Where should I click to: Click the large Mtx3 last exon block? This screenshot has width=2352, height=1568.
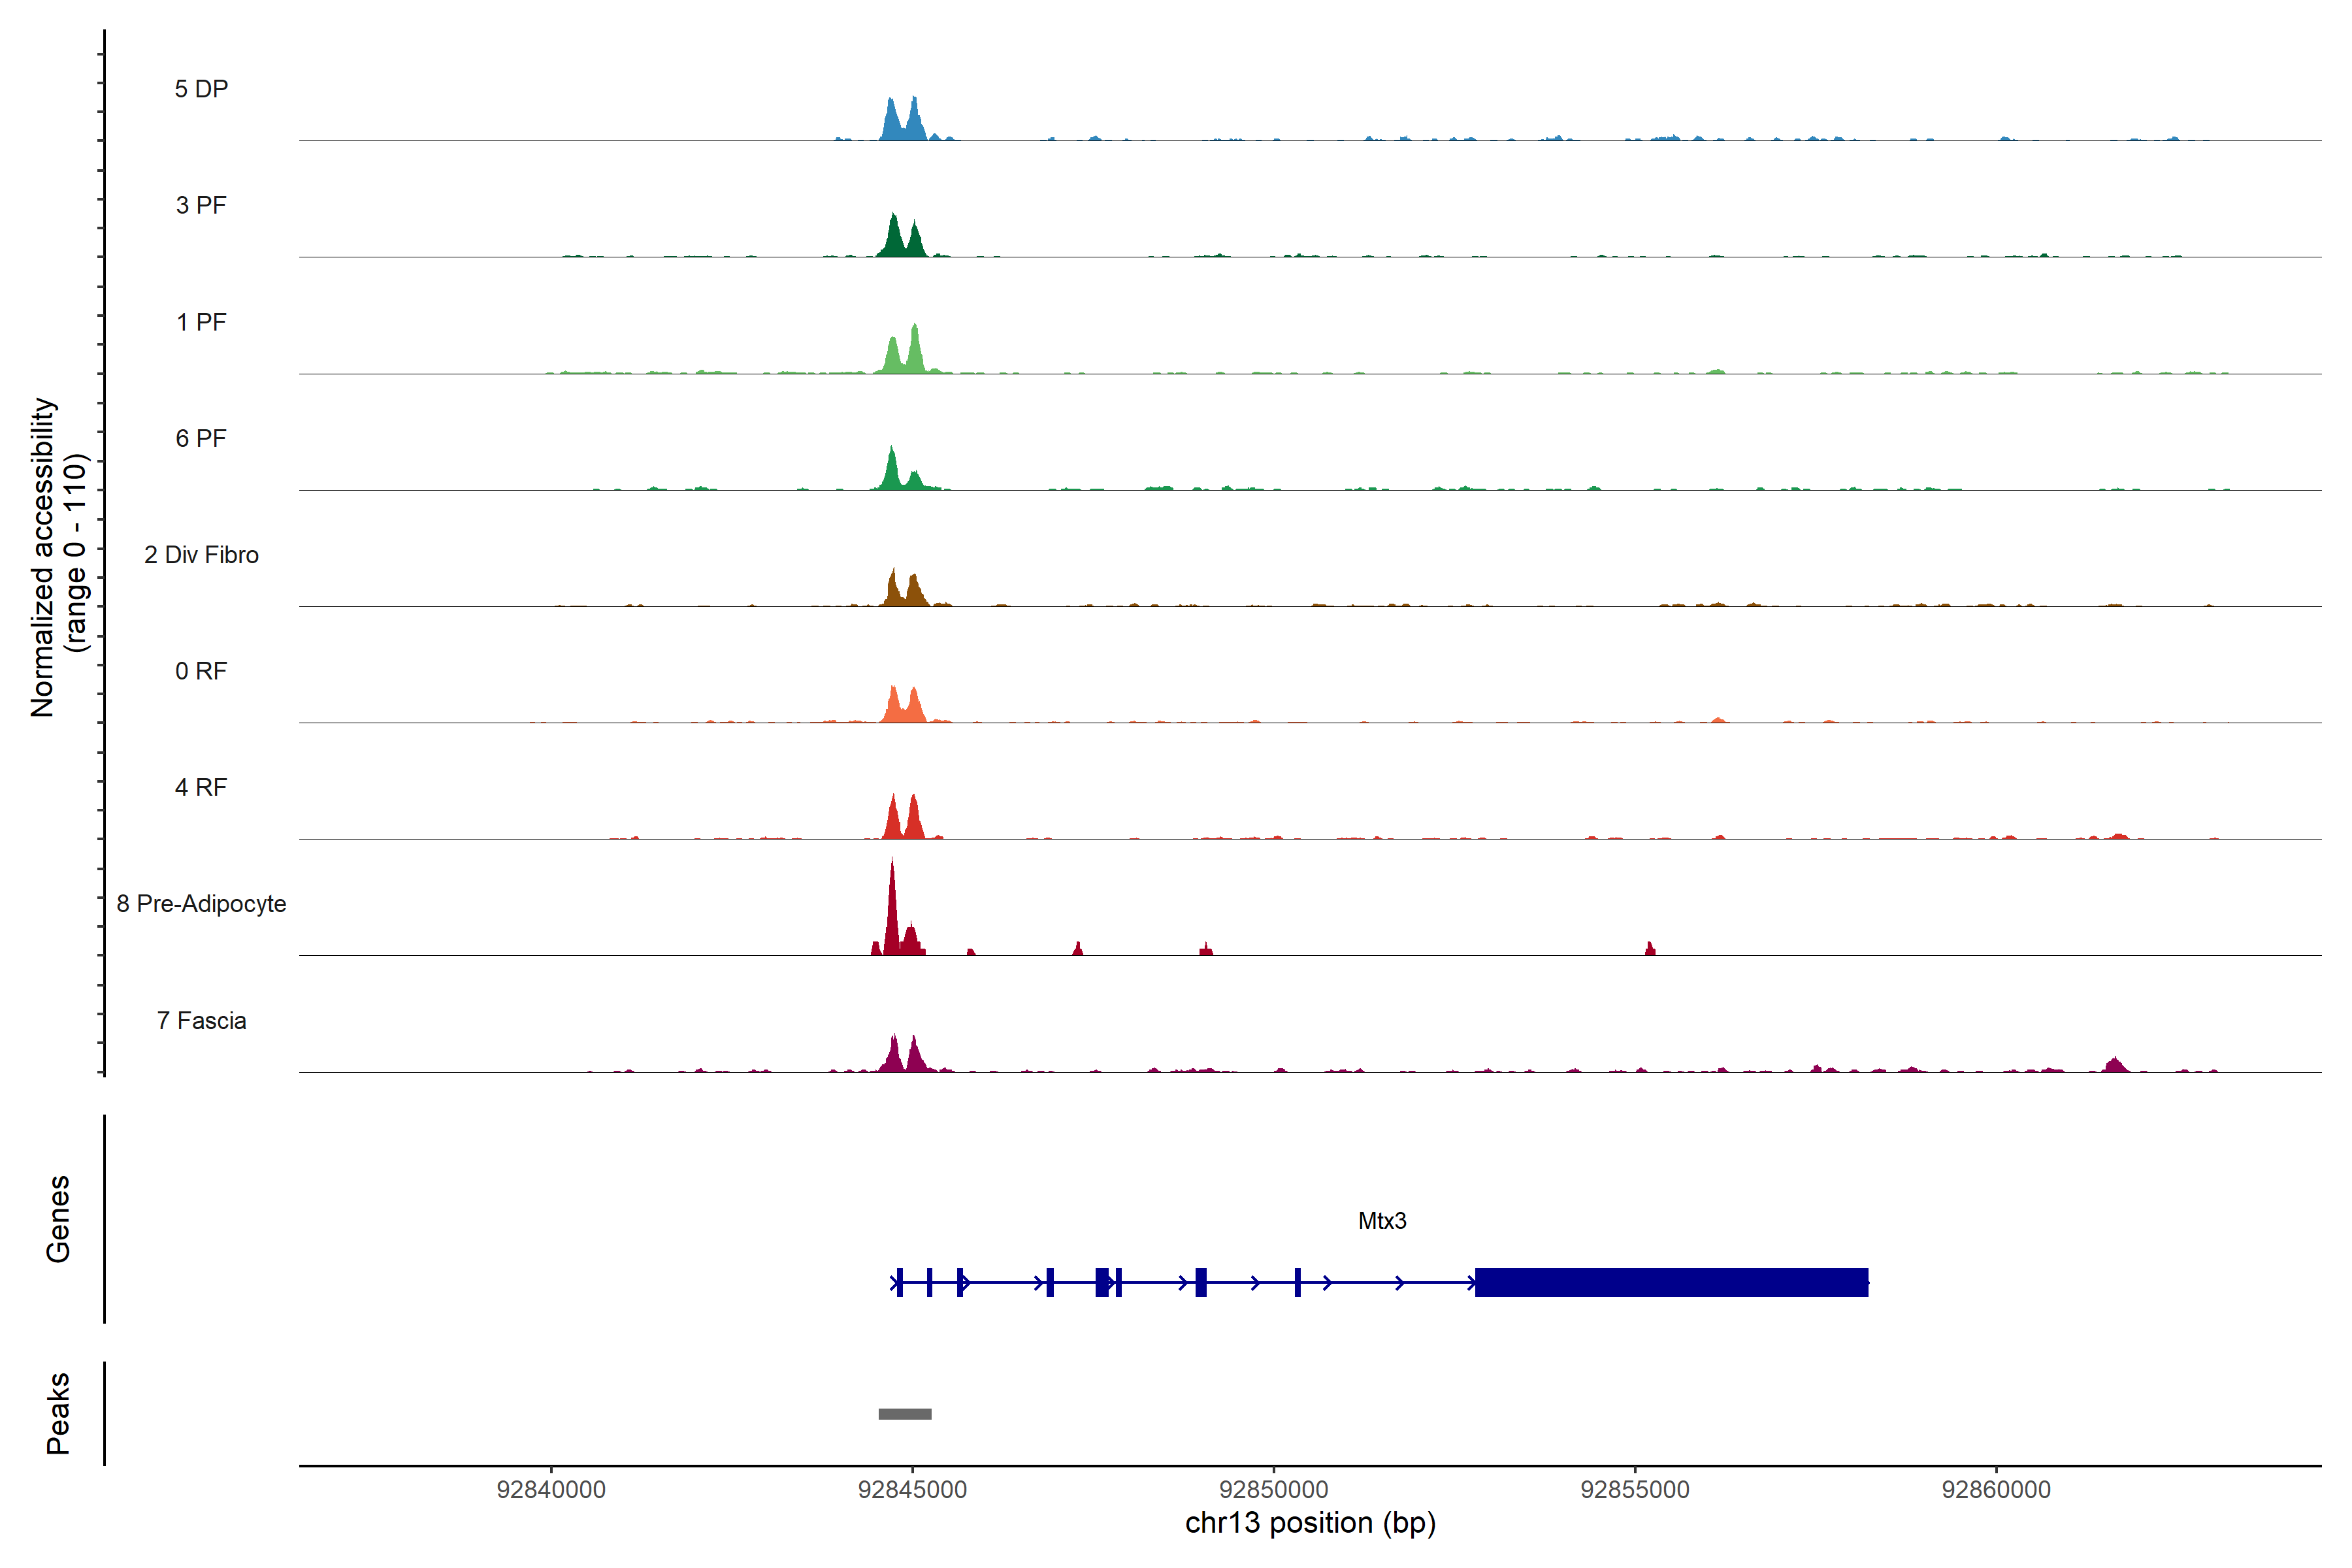1671,1282
